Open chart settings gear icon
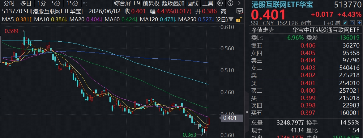Viewport: 363px width, 138px height. (220, 3)
